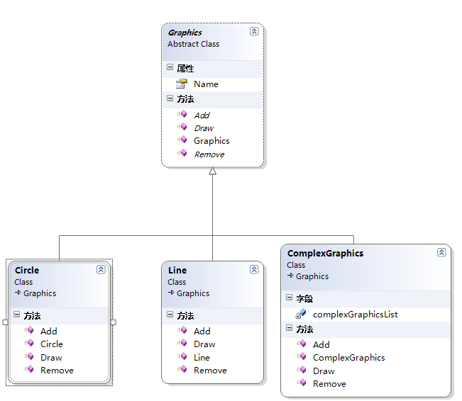
Task: Select the Circle constructor member
Action: tap(52, 344)
